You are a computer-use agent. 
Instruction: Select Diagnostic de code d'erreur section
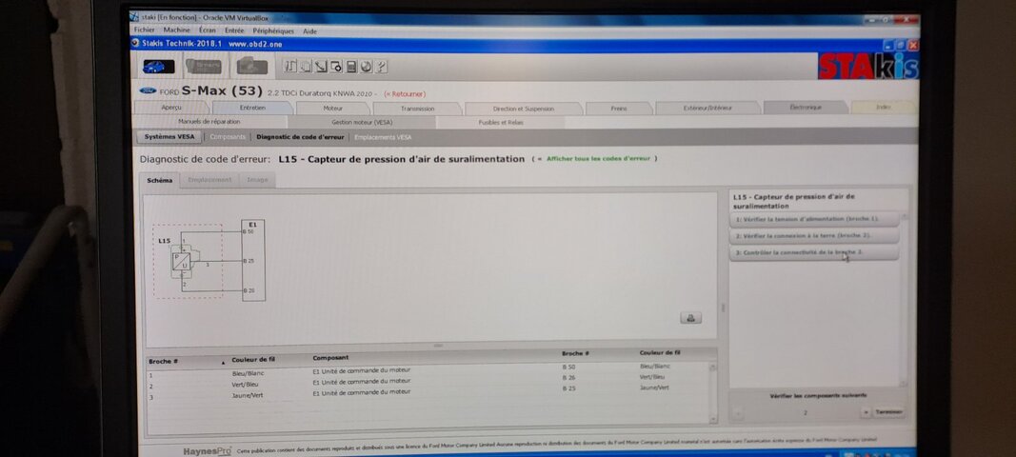point(300,137)
